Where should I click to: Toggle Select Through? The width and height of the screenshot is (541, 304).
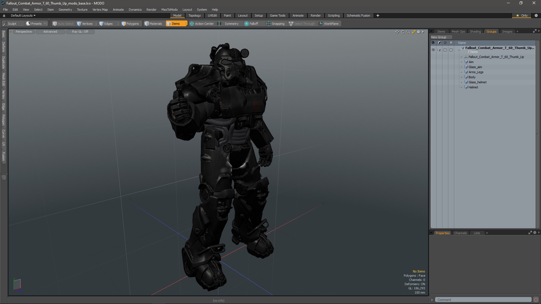[x=302, y=24]
